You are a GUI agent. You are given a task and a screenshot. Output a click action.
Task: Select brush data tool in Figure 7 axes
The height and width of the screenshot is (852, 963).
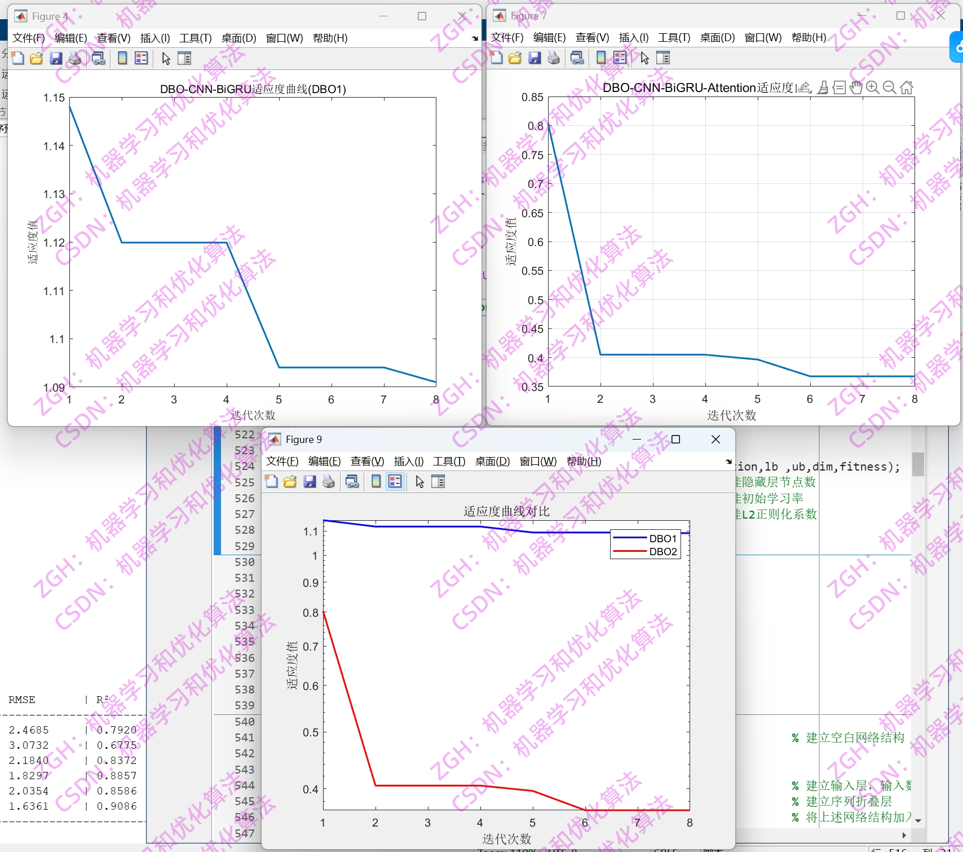823,87
